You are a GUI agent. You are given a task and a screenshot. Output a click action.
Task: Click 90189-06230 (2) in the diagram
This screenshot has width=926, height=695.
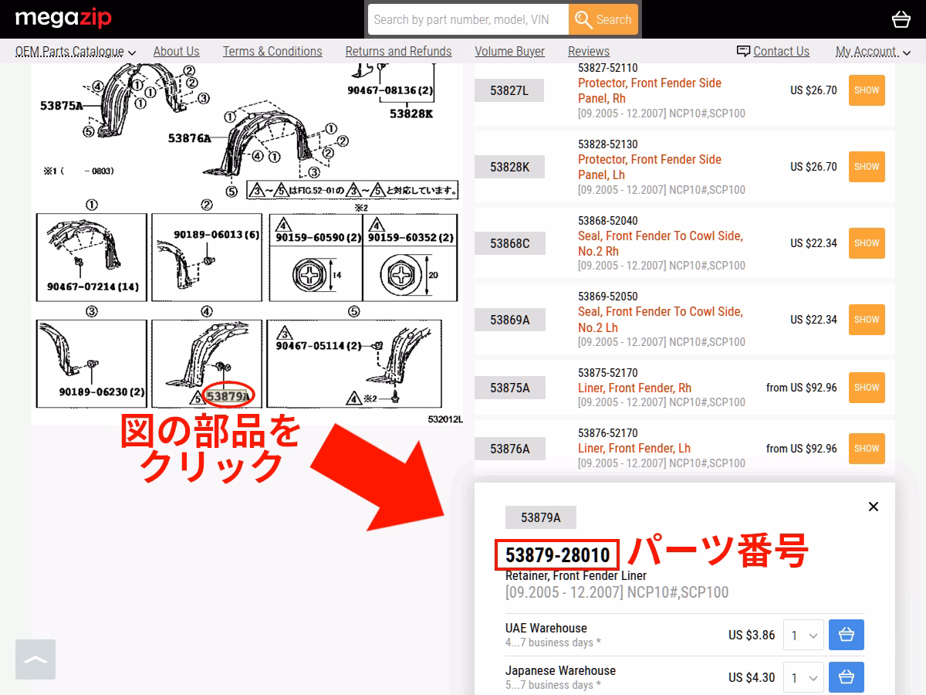pyautogui.click(x=102, y=392)
